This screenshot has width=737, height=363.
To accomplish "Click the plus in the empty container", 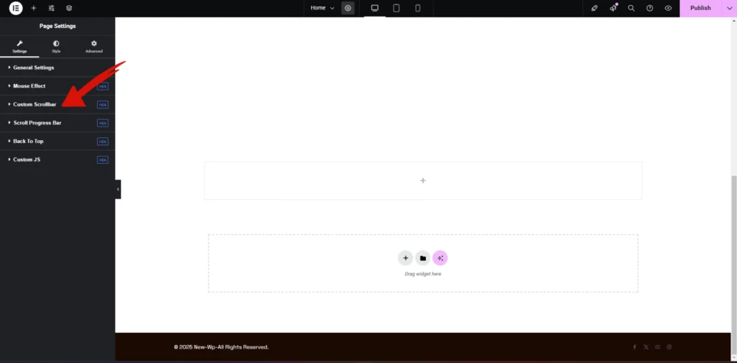I will pos(423,180).
